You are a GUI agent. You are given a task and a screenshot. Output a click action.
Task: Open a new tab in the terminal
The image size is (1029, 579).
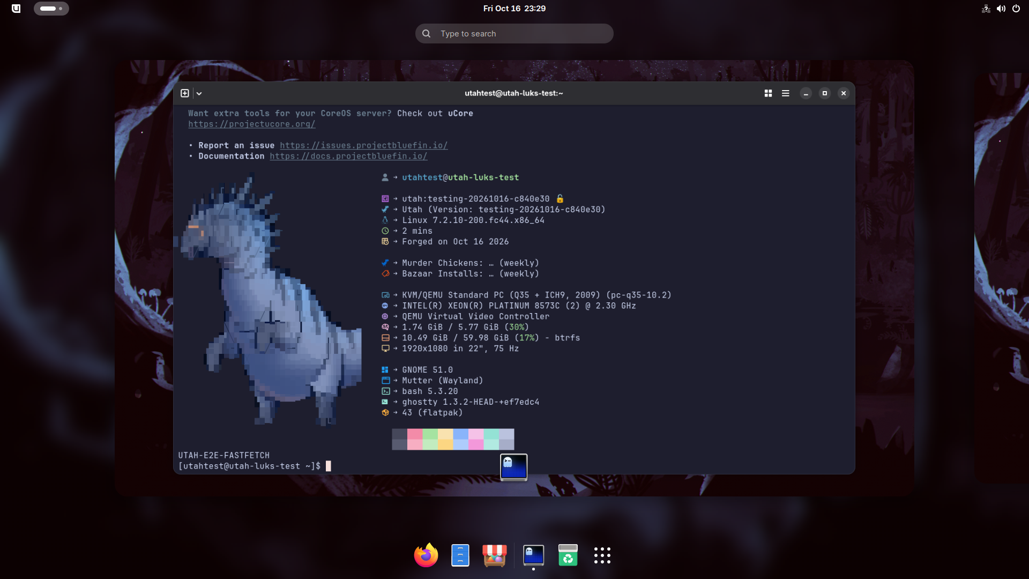pos(185,93)
